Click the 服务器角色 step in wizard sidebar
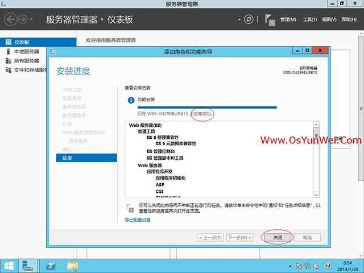The image size is (364, 273). 74,115
